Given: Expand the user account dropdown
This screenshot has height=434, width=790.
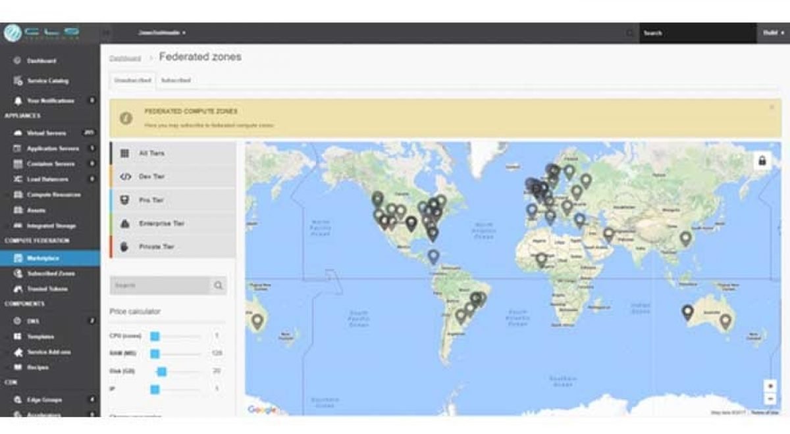Looking at the screenshot, I should pyautogui.click(x=162, y=32).
